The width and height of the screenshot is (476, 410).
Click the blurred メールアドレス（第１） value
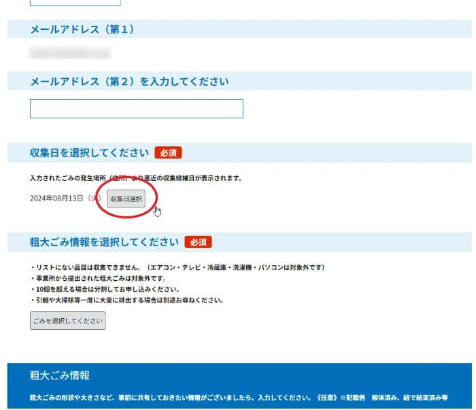click(70, 53)
